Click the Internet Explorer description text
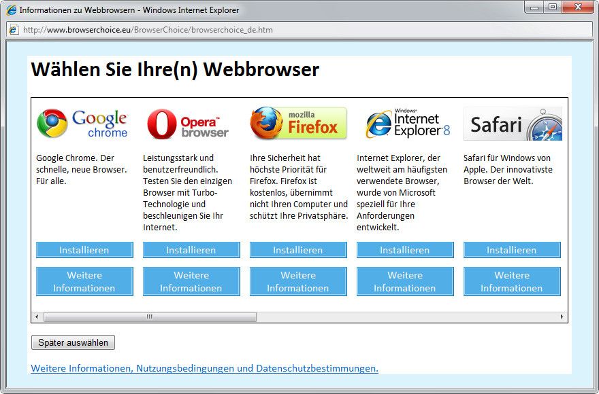The image size is (599, 394). [x=402, y=193]
